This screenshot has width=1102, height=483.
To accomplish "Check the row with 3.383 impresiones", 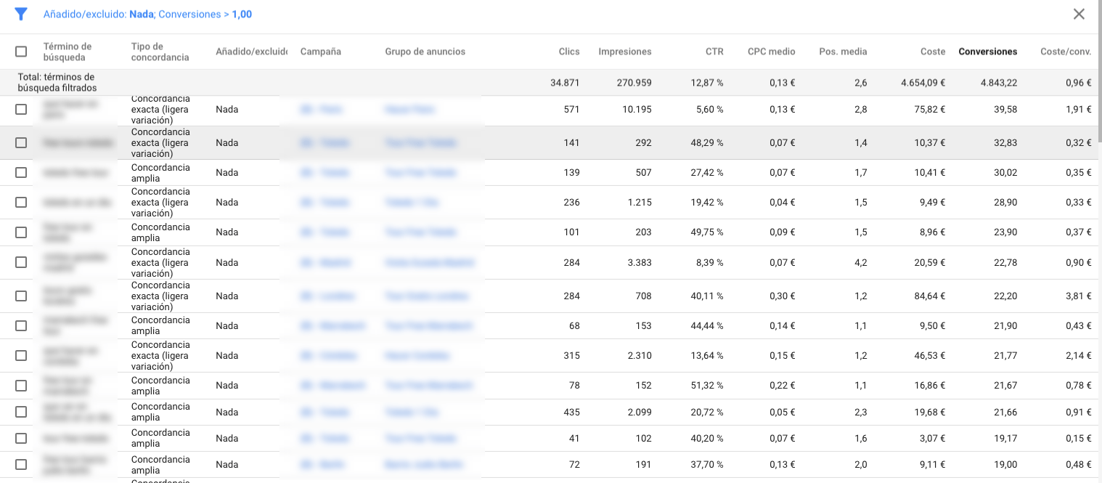I will point(21,262).
